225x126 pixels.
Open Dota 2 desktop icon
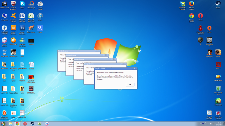[x=218, y=65]
